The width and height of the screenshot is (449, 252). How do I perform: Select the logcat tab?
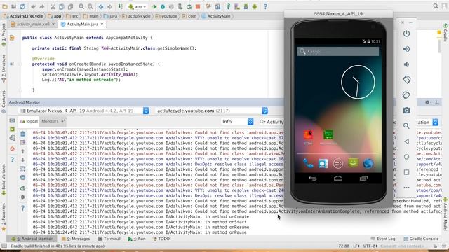(x=29, y=121)
